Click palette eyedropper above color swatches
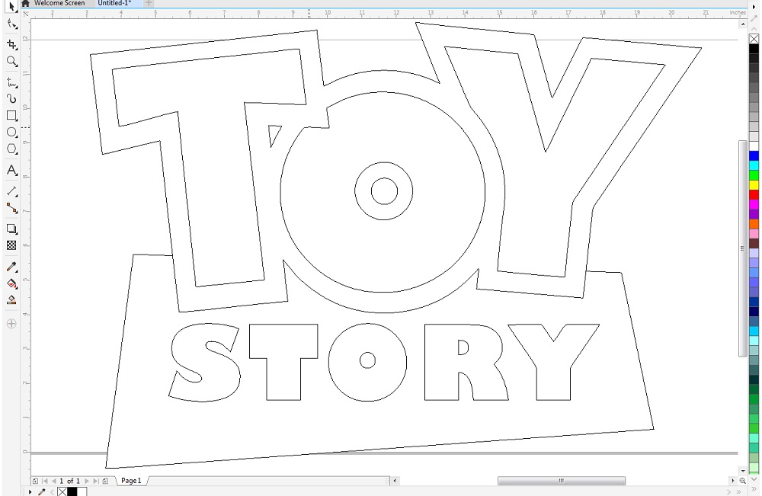 click(754, 18)
